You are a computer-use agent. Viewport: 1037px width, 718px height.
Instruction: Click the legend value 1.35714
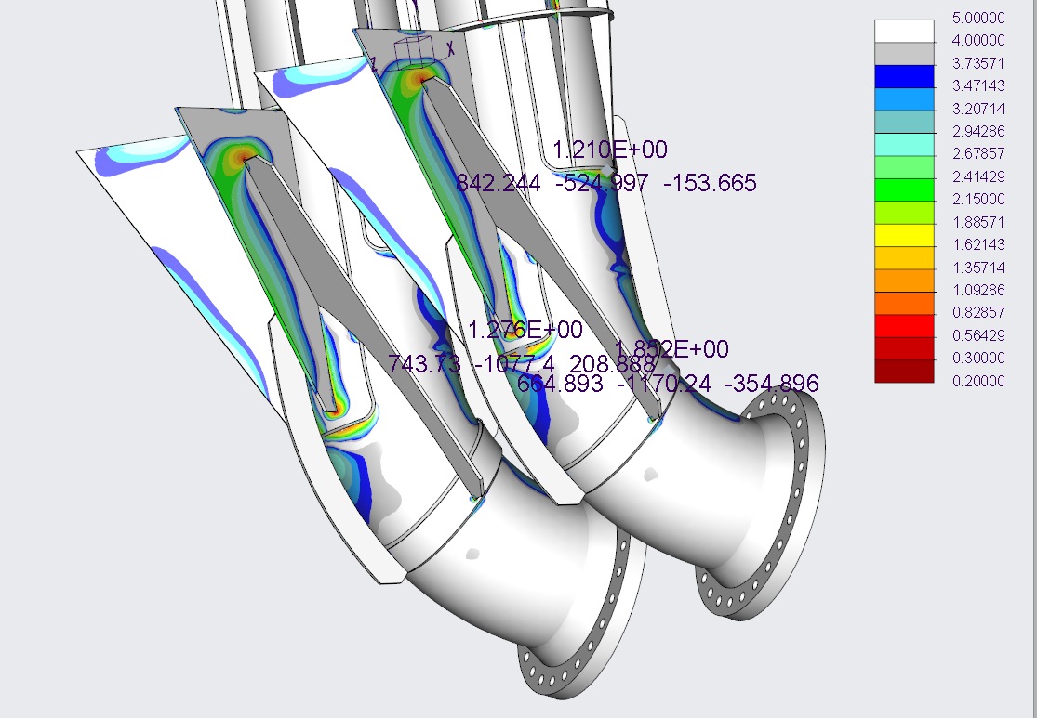click(978, 268)
